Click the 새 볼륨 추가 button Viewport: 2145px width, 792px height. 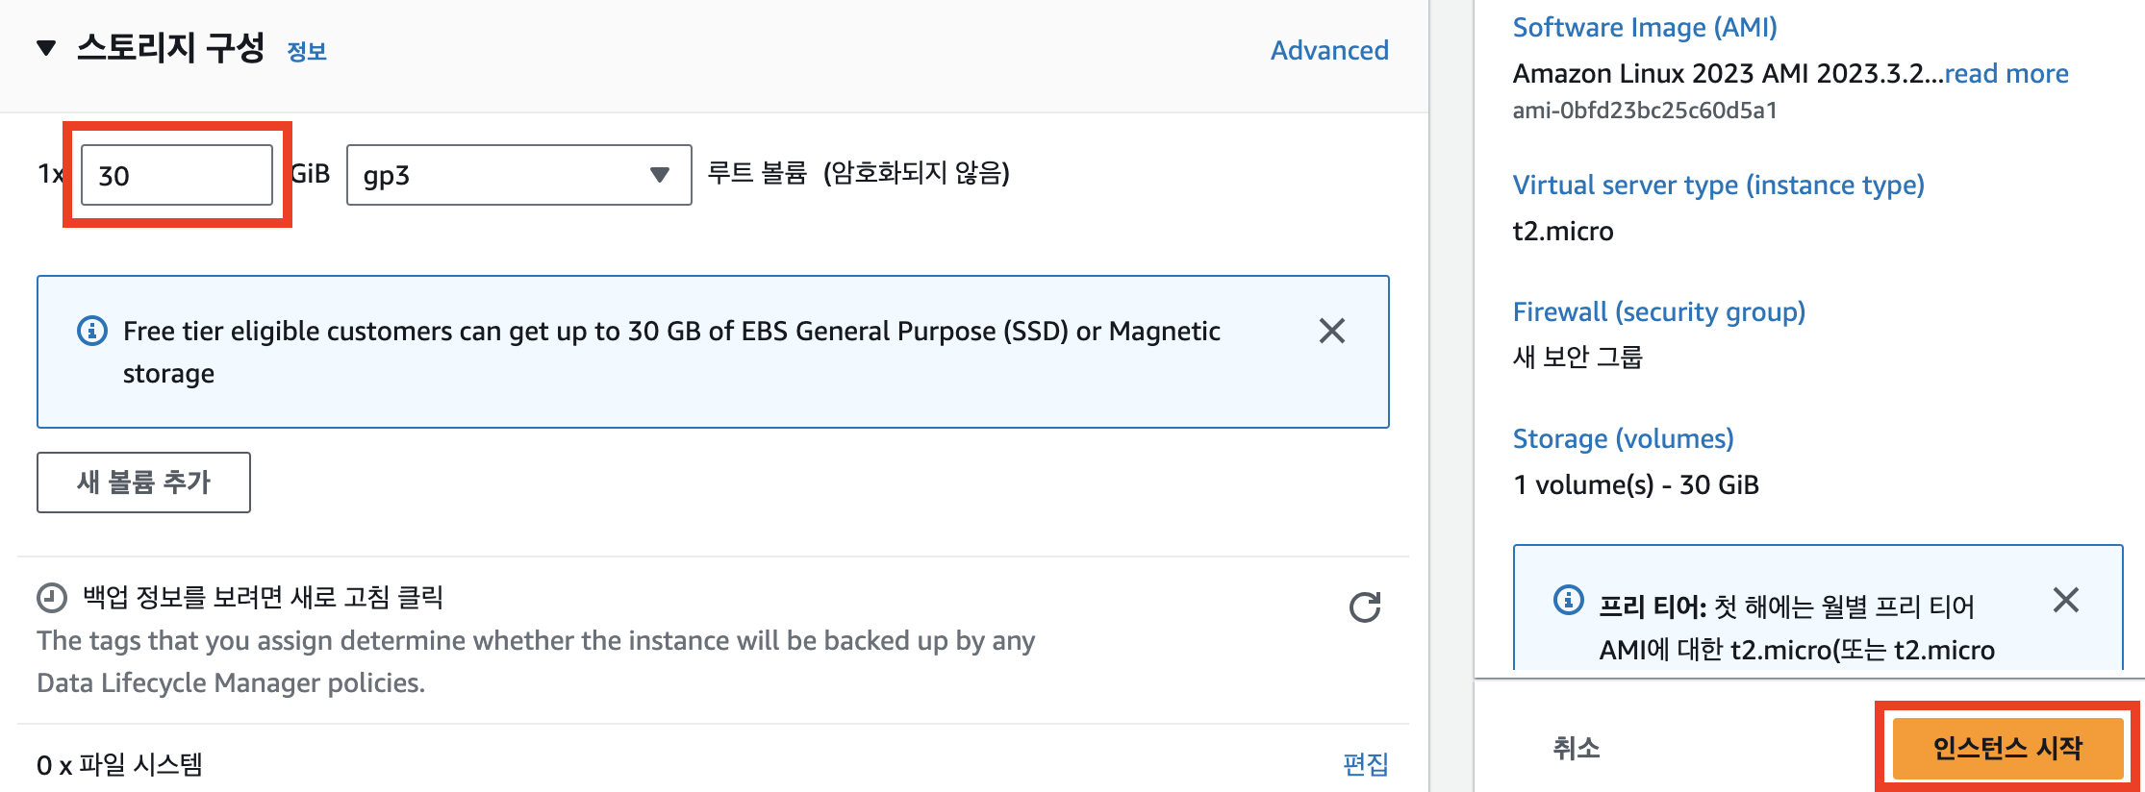[x=143, y=483]
